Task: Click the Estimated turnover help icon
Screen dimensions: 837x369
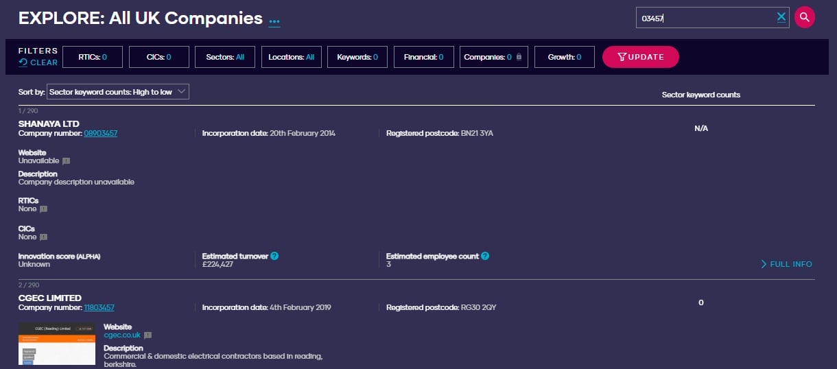Action: [x=274, y=256]
